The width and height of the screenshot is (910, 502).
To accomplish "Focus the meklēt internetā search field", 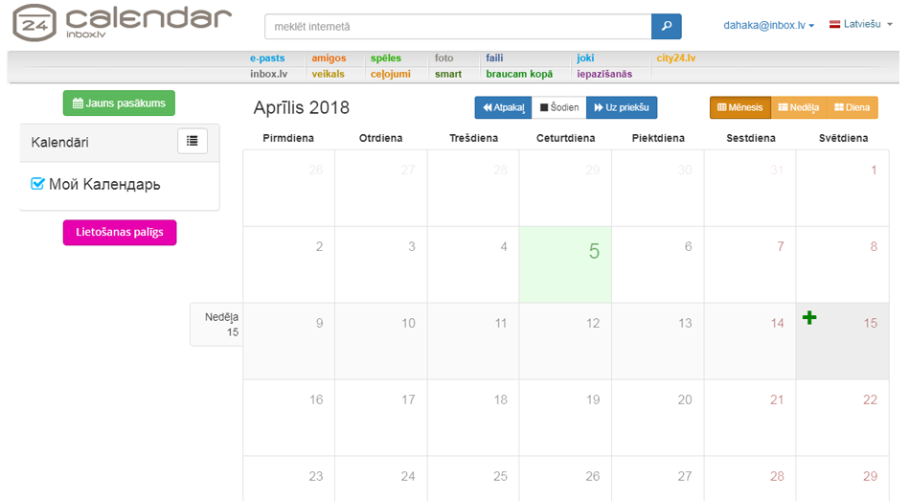I will 458,26.
